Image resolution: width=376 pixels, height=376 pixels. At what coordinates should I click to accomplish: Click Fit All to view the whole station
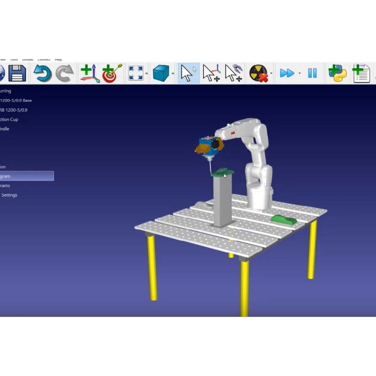point(136,73)
